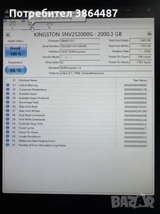Click the Rotation Rate value (SSD)
This screenshot has height=214, width=160.
pyautogui.click(x=141, y=51)
